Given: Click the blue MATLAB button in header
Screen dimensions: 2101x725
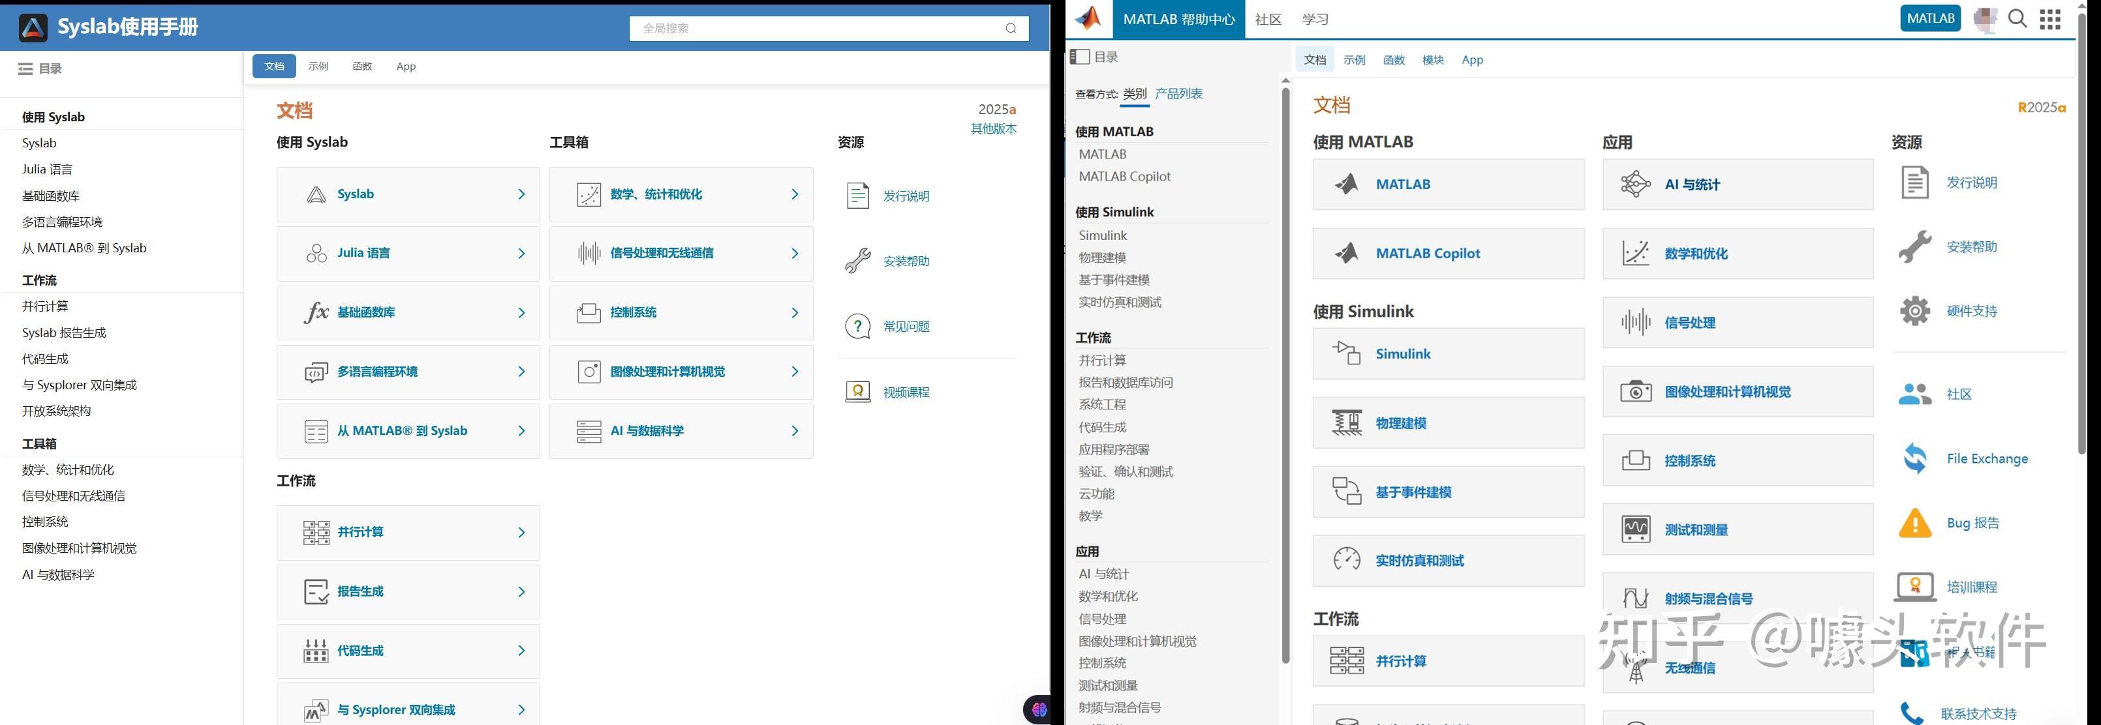Looking at the screenshot, I should coord(1930,19).
